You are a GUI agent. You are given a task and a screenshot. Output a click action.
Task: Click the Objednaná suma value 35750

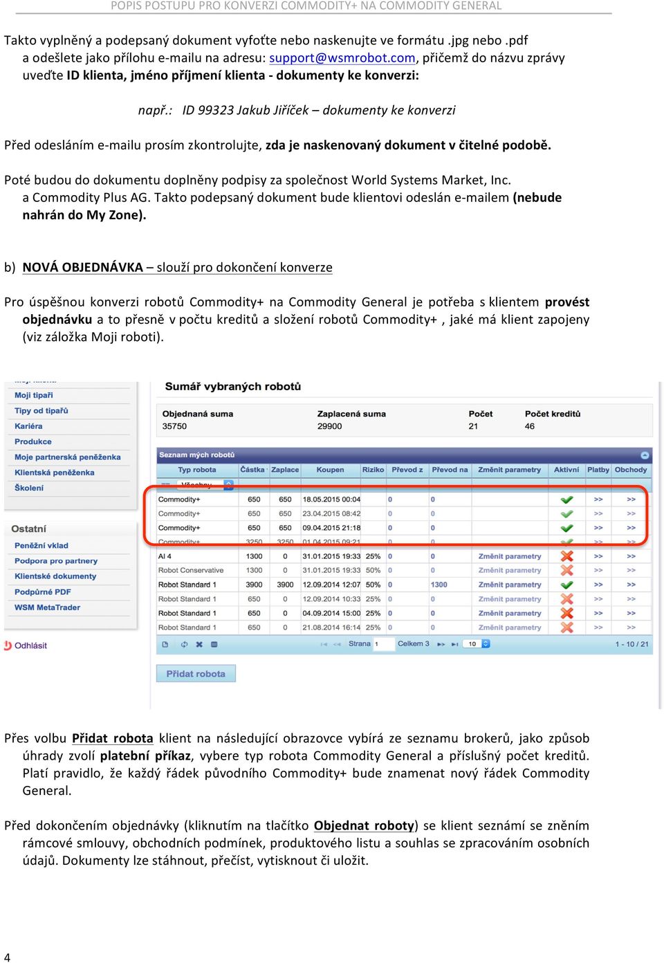[174, 426]
